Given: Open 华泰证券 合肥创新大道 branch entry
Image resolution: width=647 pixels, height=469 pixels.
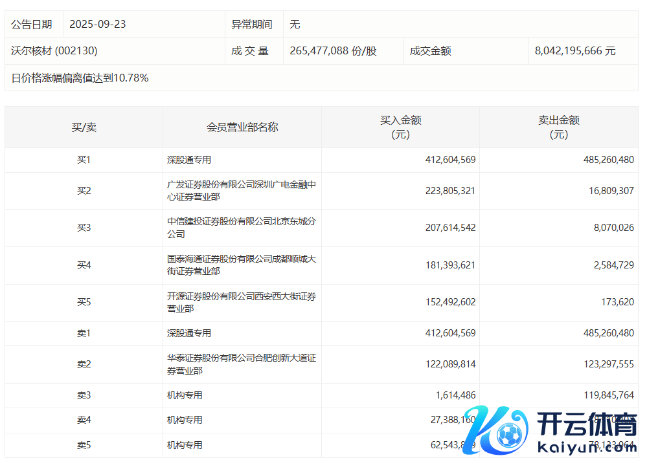Looking at the screenshot, I should click(241, 364).
